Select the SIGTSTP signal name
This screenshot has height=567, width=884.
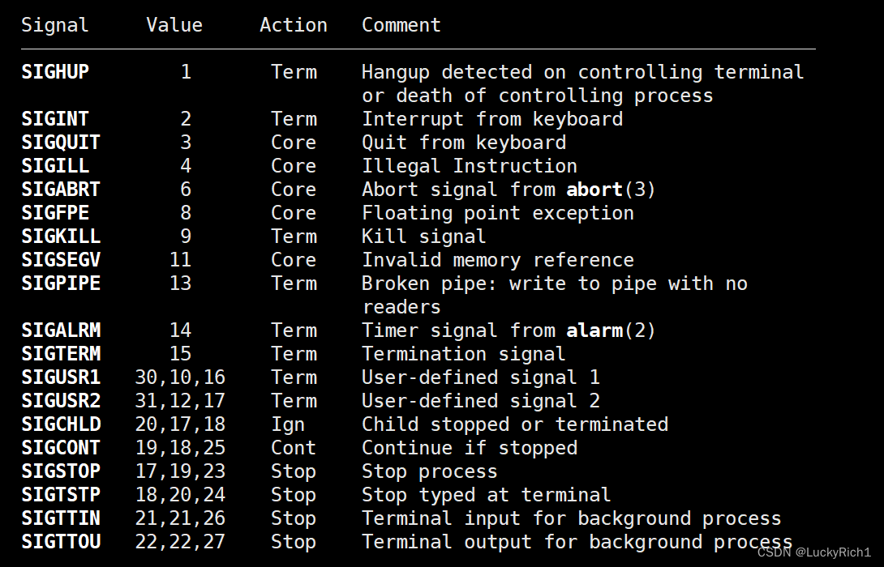coord(61,495)
